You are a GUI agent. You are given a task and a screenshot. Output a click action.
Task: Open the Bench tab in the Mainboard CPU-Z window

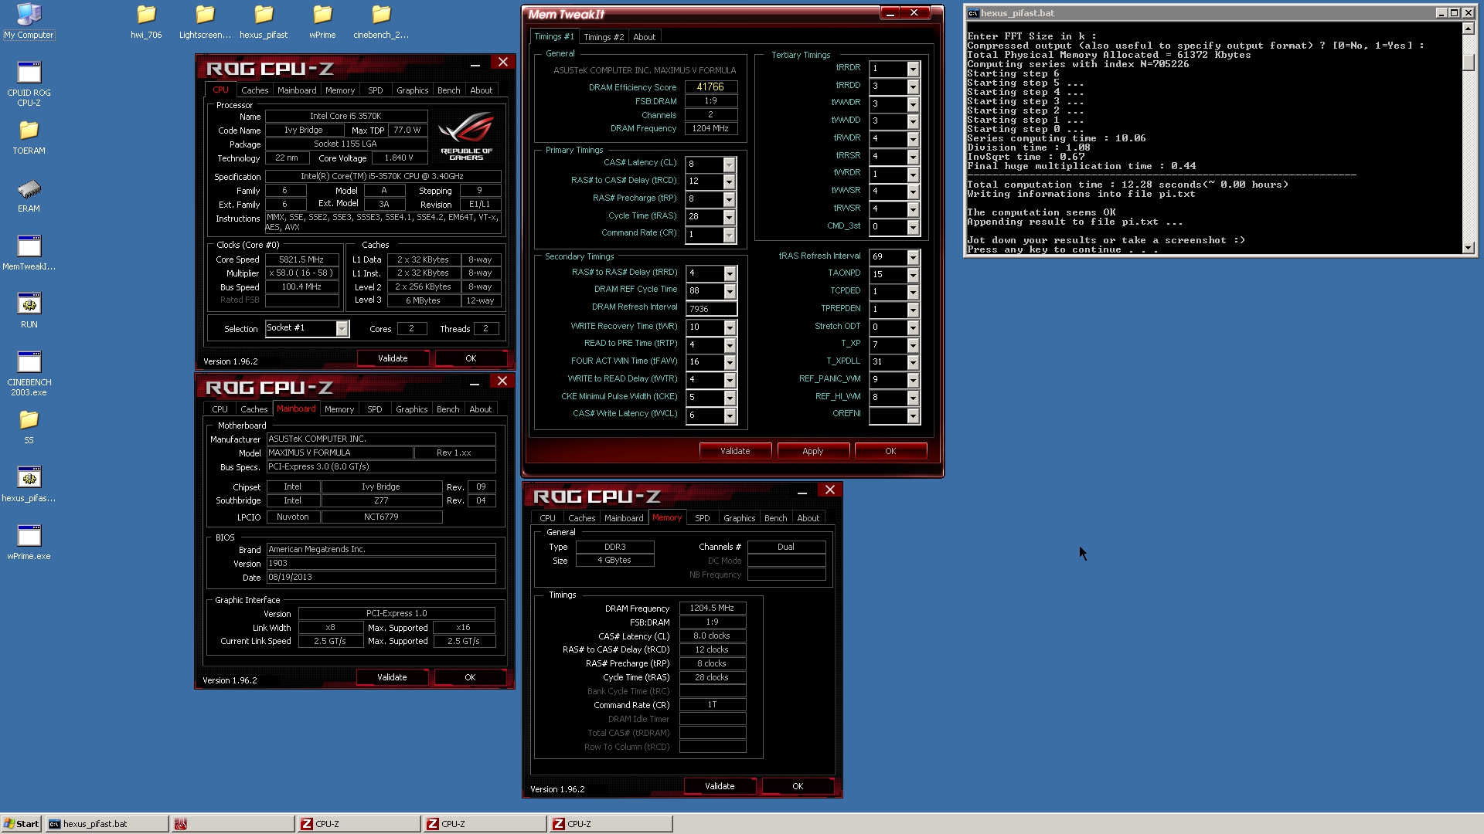click(448, 409)
